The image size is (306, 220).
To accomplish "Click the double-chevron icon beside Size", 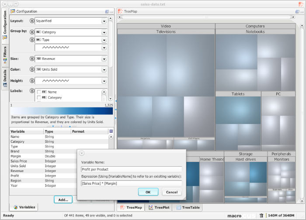I will click(x=32, y=58).
